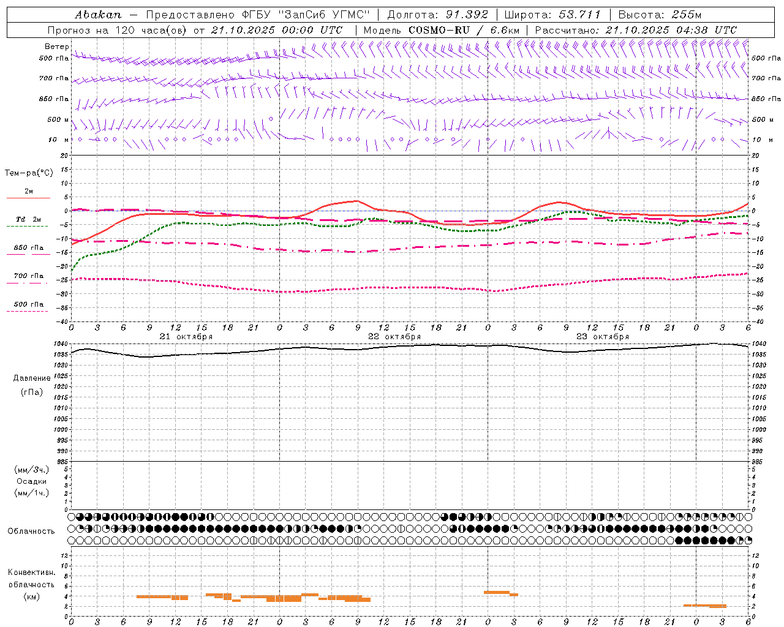Click the last orange convective bar near 2 km
Screen dimensions: 784x627
tap(704, 606)
